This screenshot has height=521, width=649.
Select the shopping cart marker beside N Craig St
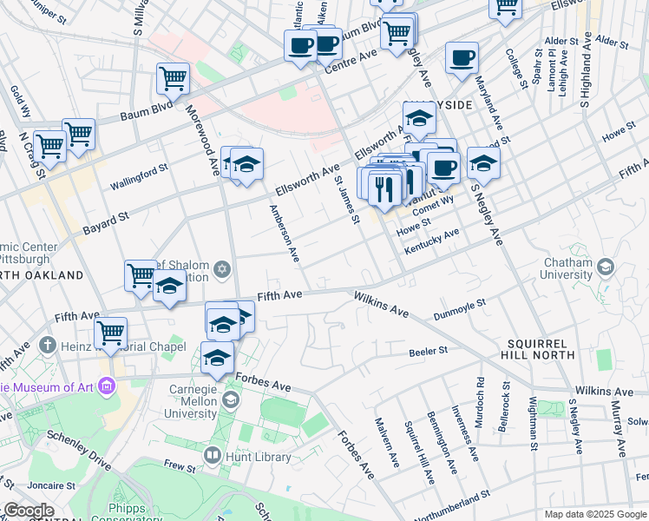(49, 148)
